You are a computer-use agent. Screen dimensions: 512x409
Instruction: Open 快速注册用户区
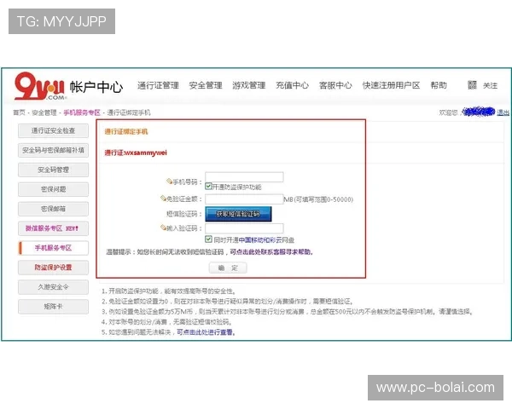[x=391, y=85]
